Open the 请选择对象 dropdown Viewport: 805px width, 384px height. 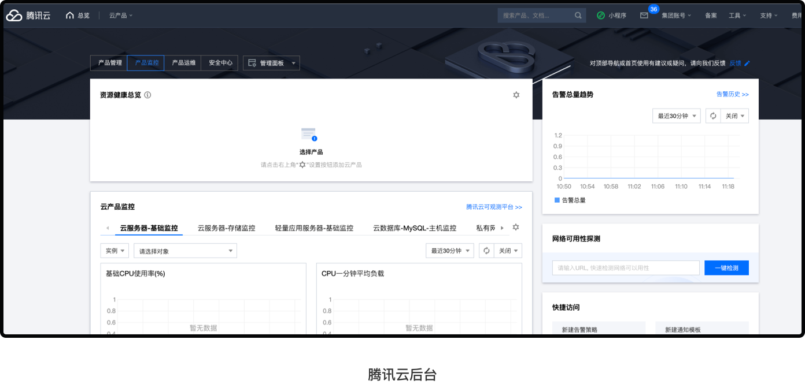[185, 251]
